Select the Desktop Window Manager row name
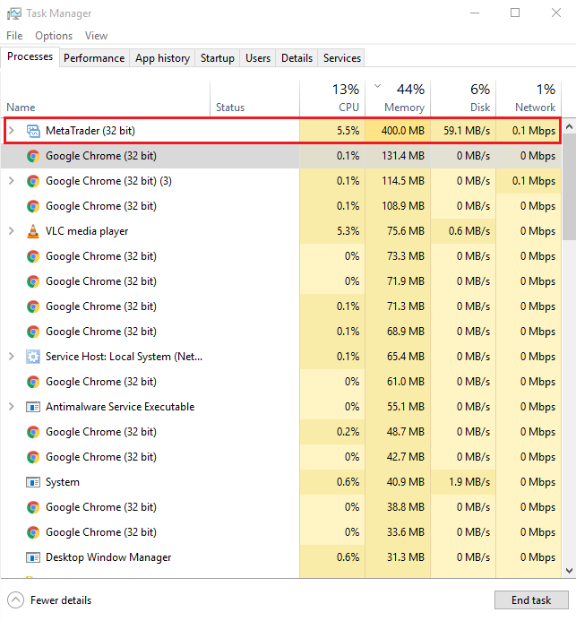This screenshot has width=576, height=621. click(108, 557)
